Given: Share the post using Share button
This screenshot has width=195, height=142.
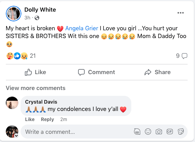Looking at the screenshot, I should click(x=158, y=72).
